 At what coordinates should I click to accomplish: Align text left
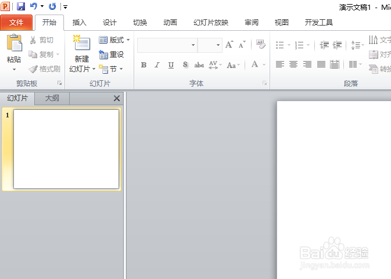coord(280,65)
